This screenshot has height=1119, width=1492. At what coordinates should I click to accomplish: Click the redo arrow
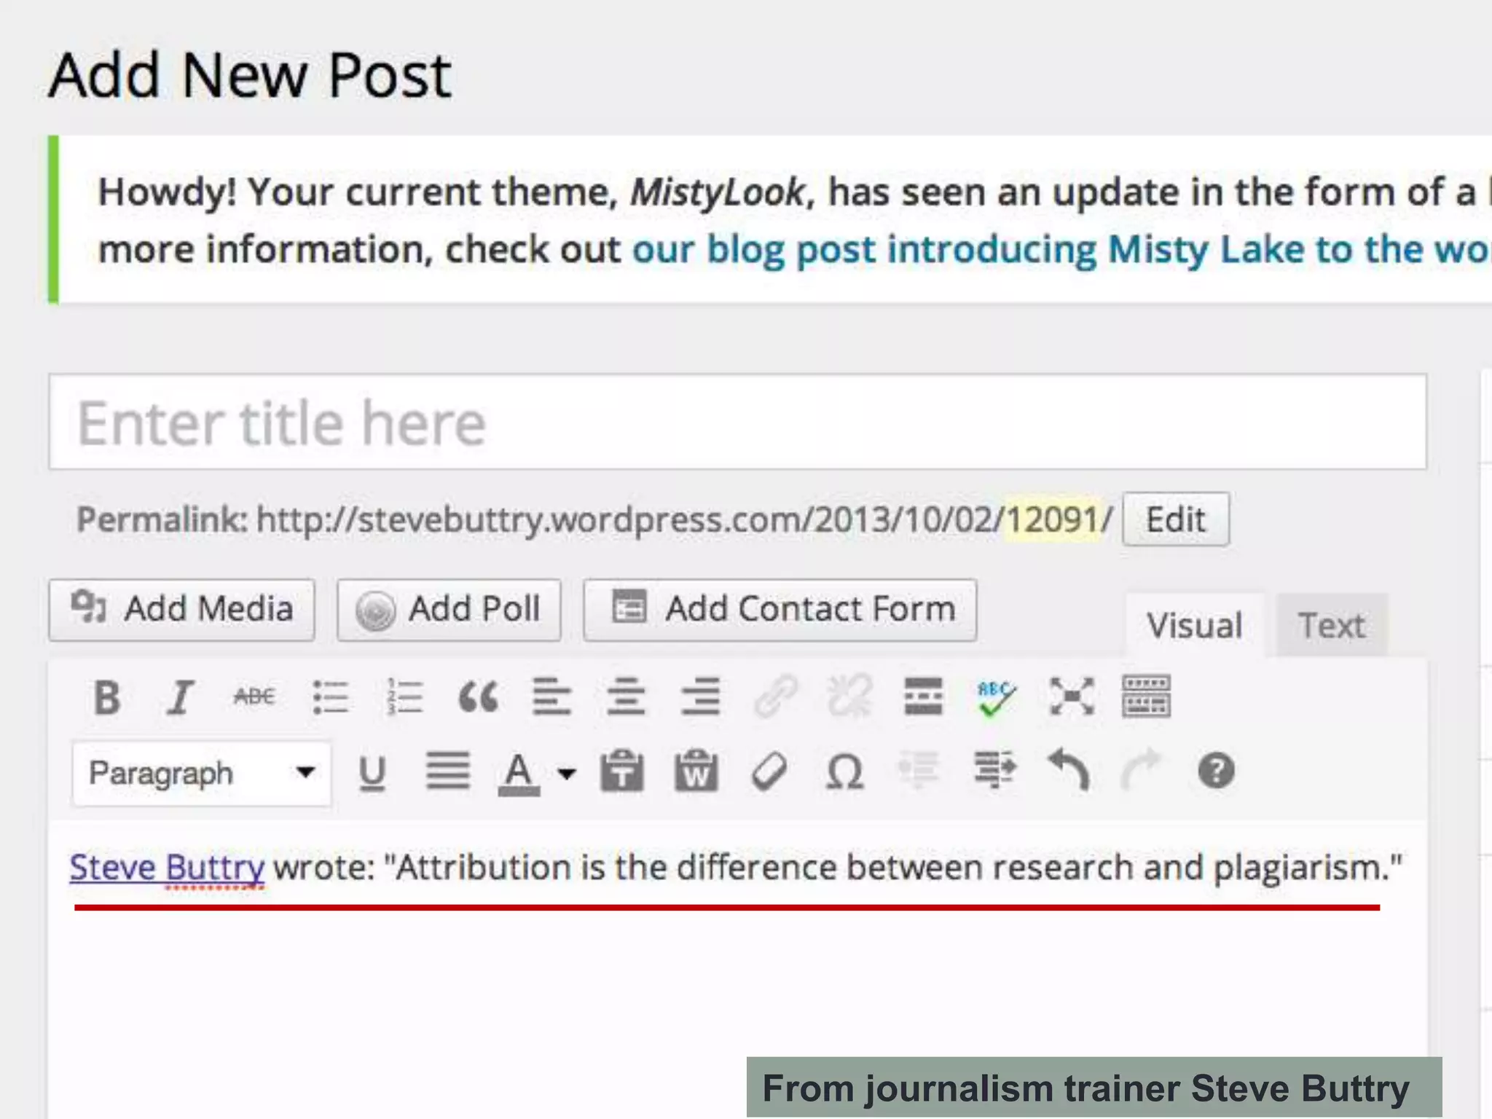pos(1141,770)
